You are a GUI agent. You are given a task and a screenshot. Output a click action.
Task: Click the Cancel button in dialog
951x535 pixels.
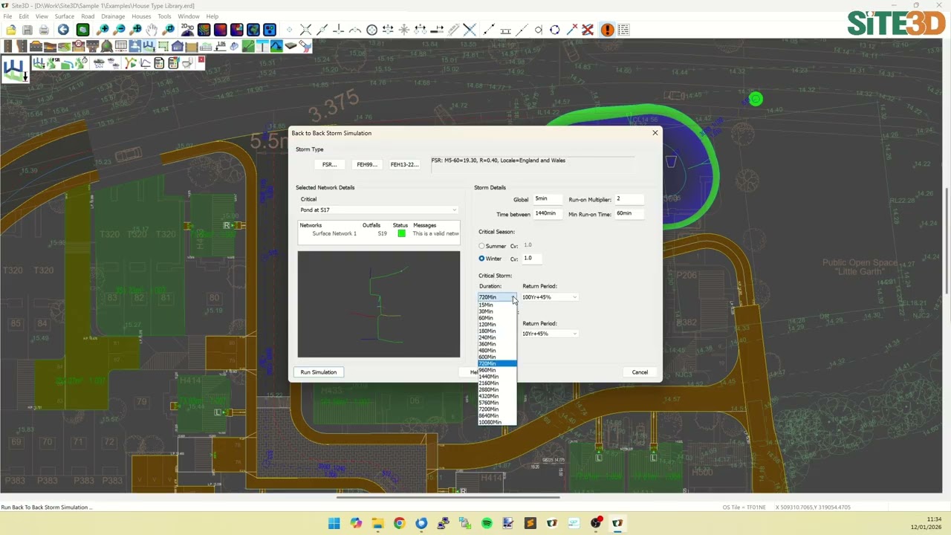[x=640, y=372]
